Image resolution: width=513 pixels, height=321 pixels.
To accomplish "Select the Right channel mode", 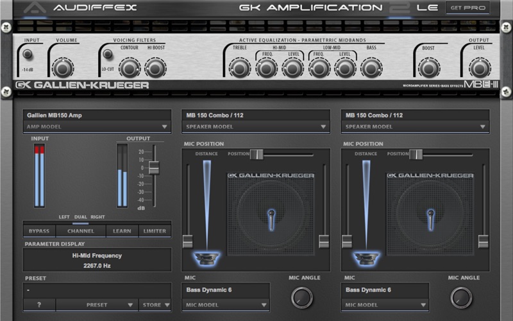I will (97, 217).
